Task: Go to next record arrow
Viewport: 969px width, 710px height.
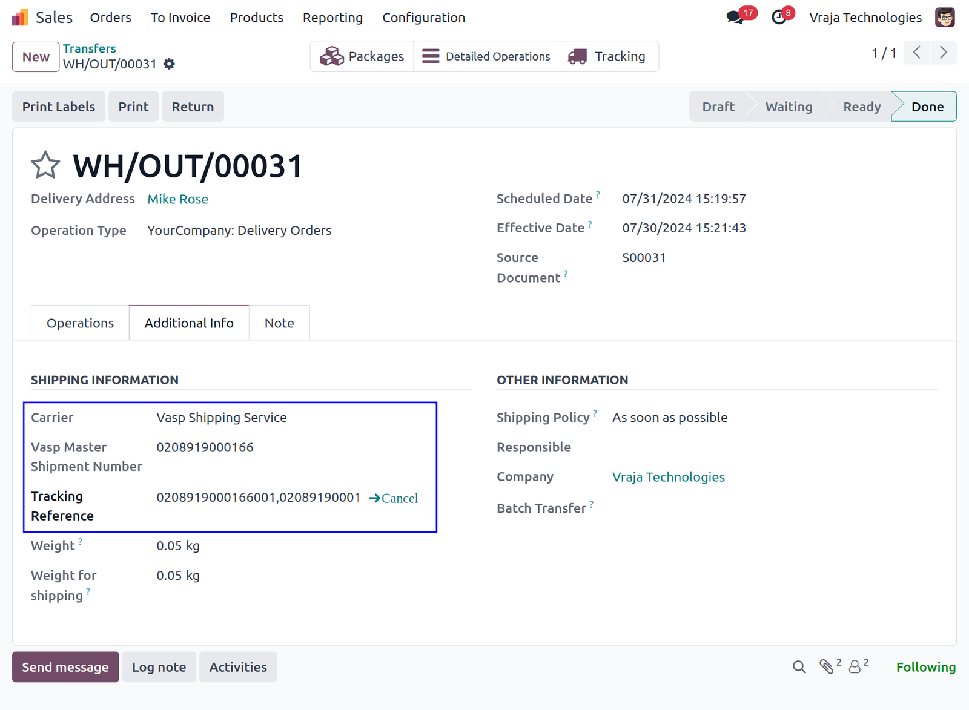Action: coord(944,53)
